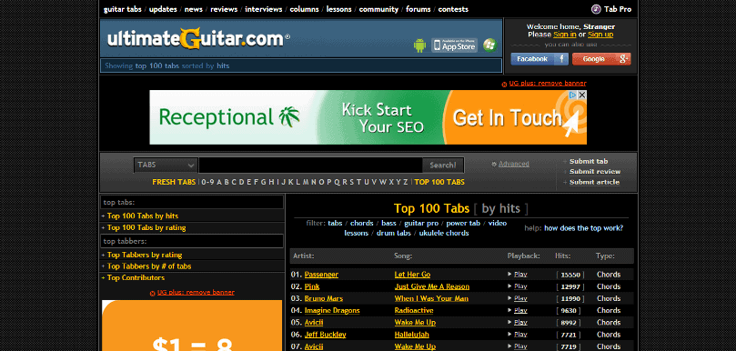The height and width of the screenshot is (351, 736).
Task: Play Radioactive by Imagine Dragons
Action: click(520, 310)
